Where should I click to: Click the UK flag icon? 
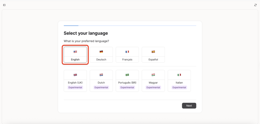[x=75, y=75]
